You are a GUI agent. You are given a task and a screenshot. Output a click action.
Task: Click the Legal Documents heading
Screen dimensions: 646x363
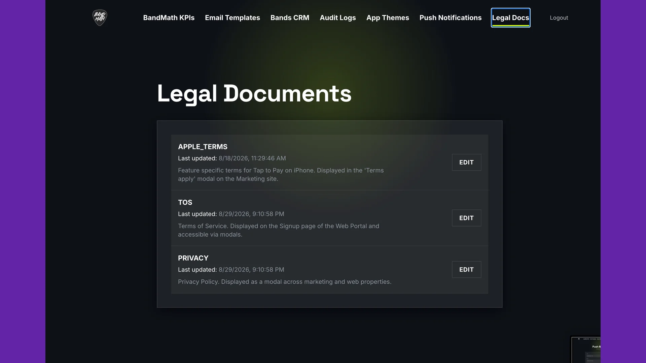(x=254, y=93)
